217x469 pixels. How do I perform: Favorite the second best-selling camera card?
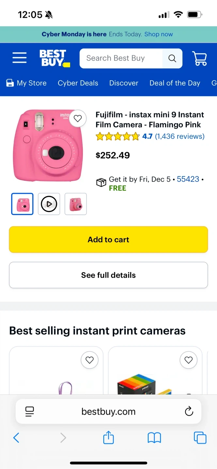[188, 360]
